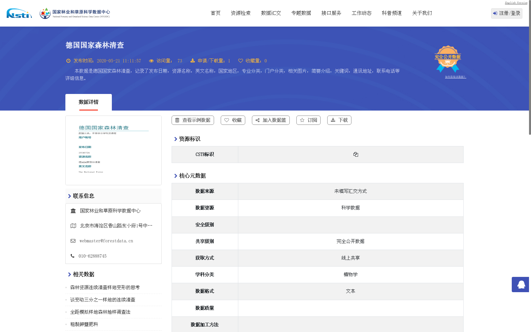Click the 数据质量 row label

point(205,308)
